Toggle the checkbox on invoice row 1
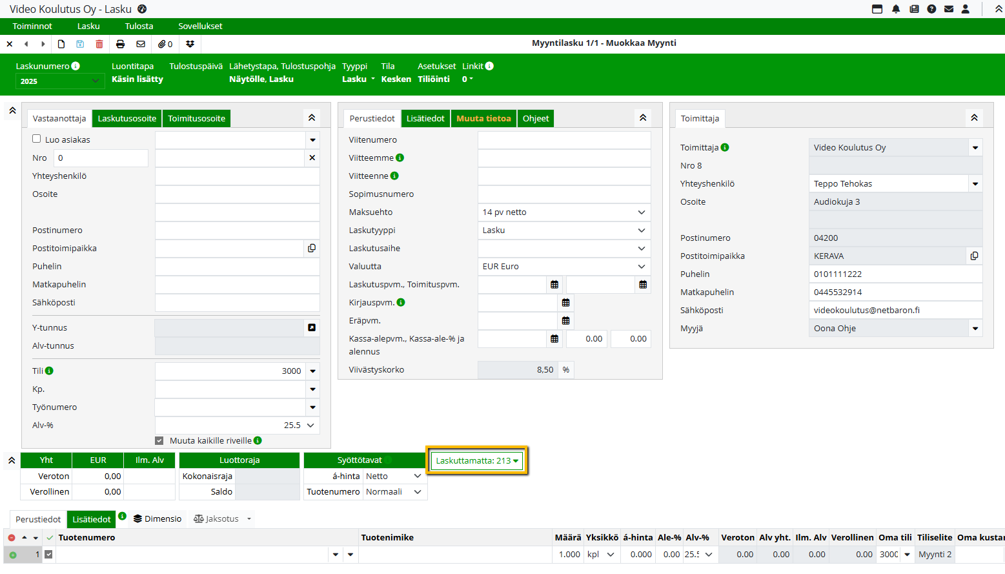This screenshot has width=1005, height=574. pos(48,554)
